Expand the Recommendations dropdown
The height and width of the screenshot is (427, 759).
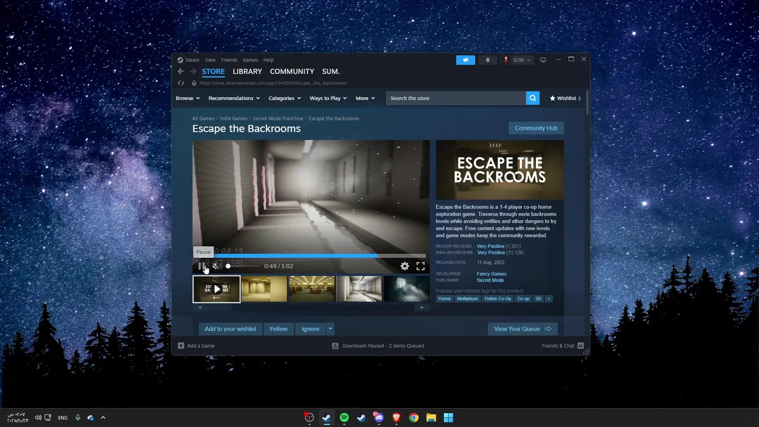coord(234,98)
